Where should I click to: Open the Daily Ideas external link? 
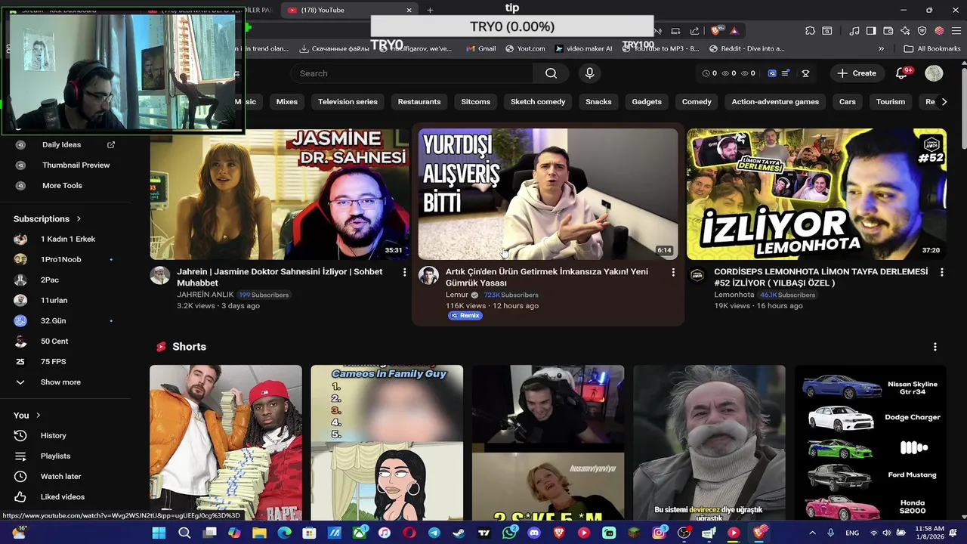click(x=111, y=145)
